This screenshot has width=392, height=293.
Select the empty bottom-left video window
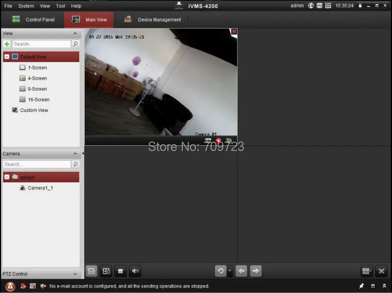161,204
